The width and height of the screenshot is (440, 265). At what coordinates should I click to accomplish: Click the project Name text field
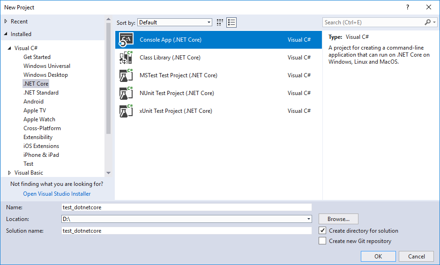pyautogui.click(x=186, y=207)
